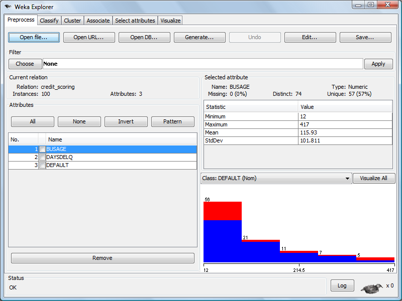The width and height of the screenshot is (402, 301).
Task: Open the Class: DEFAULT (Nom) dropdown
Action: [276, 179]
